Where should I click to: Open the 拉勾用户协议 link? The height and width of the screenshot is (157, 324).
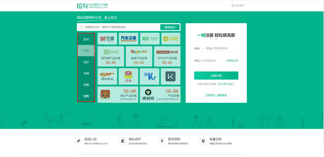click(x=226, y=84)
